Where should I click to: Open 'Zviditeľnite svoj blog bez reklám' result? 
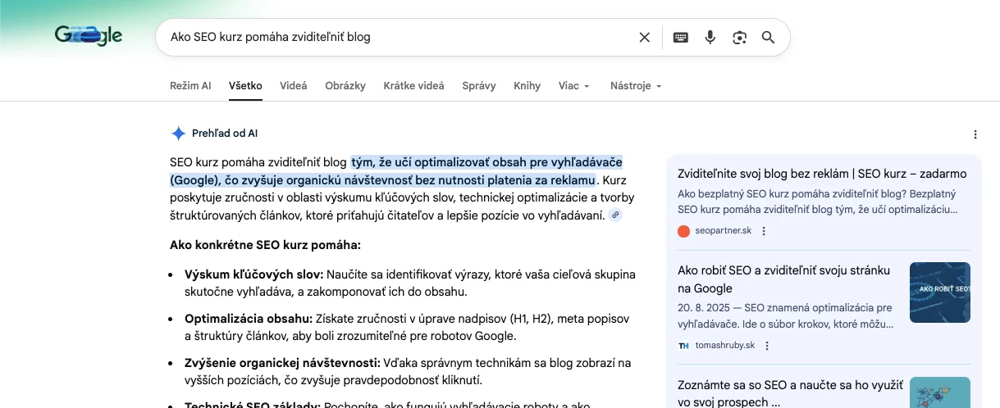(x=822, y=174)
